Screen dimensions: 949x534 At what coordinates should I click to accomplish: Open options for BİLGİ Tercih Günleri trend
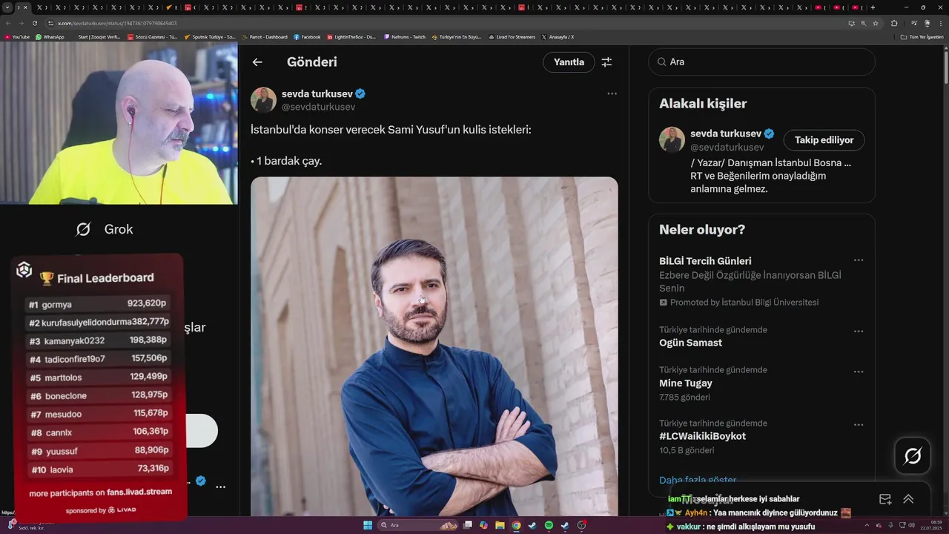point(858,260)
